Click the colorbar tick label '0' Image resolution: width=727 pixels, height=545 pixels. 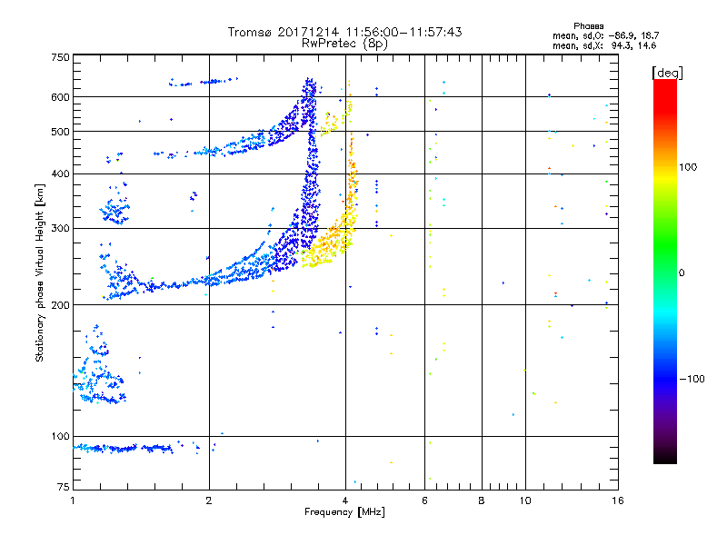[x=682, y=273]
